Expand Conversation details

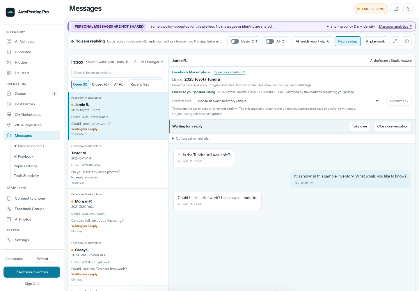coord(191,139)
